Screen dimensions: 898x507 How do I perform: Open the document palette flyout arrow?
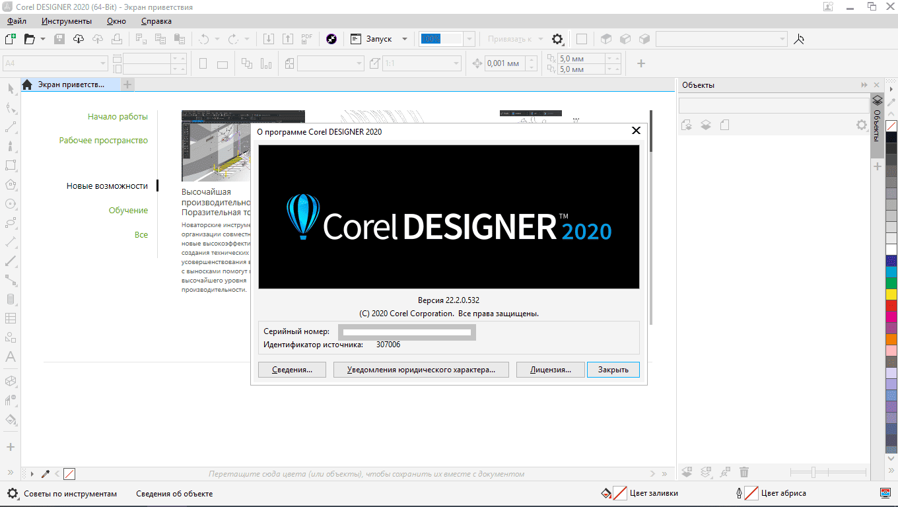32,473
